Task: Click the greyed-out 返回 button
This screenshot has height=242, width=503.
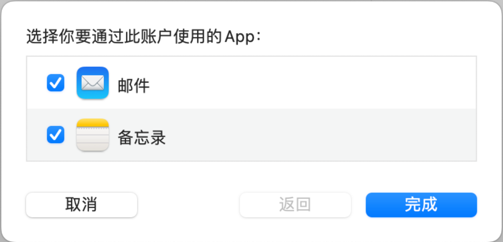Action: [295, 205]
